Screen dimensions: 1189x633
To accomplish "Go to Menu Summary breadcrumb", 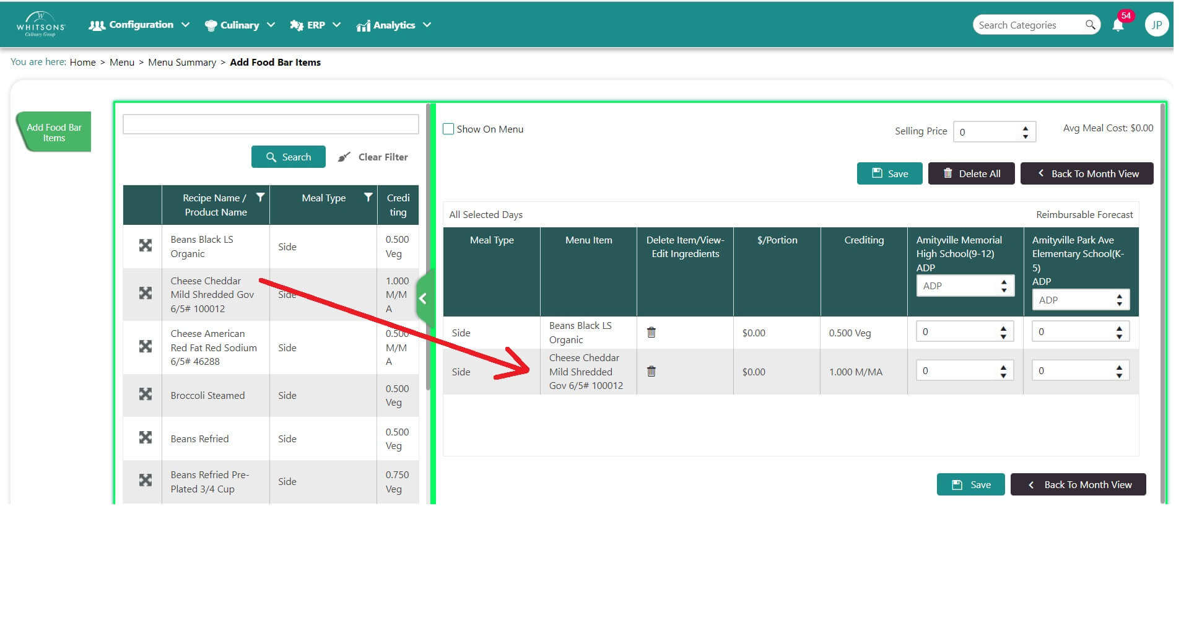I will 182,63.
